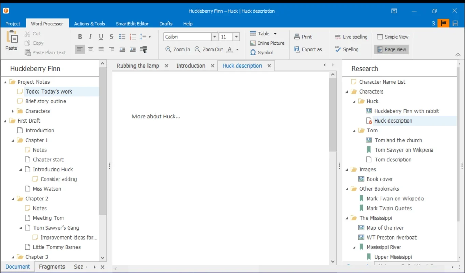Justify text alignment
Viewport: 465px width, 273px height.
pyautogui.click(x=101, y=49)
